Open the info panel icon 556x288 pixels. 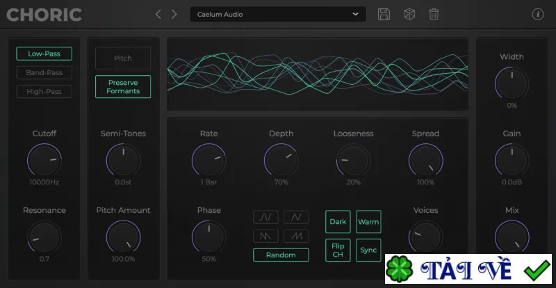pos(537,14)
